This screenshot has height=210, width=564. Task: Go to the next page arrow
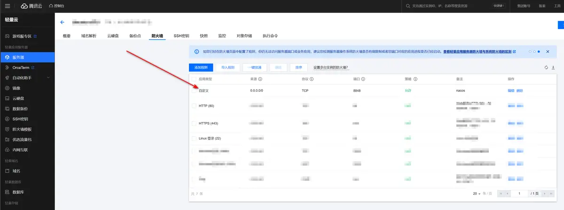click(544, 194)
